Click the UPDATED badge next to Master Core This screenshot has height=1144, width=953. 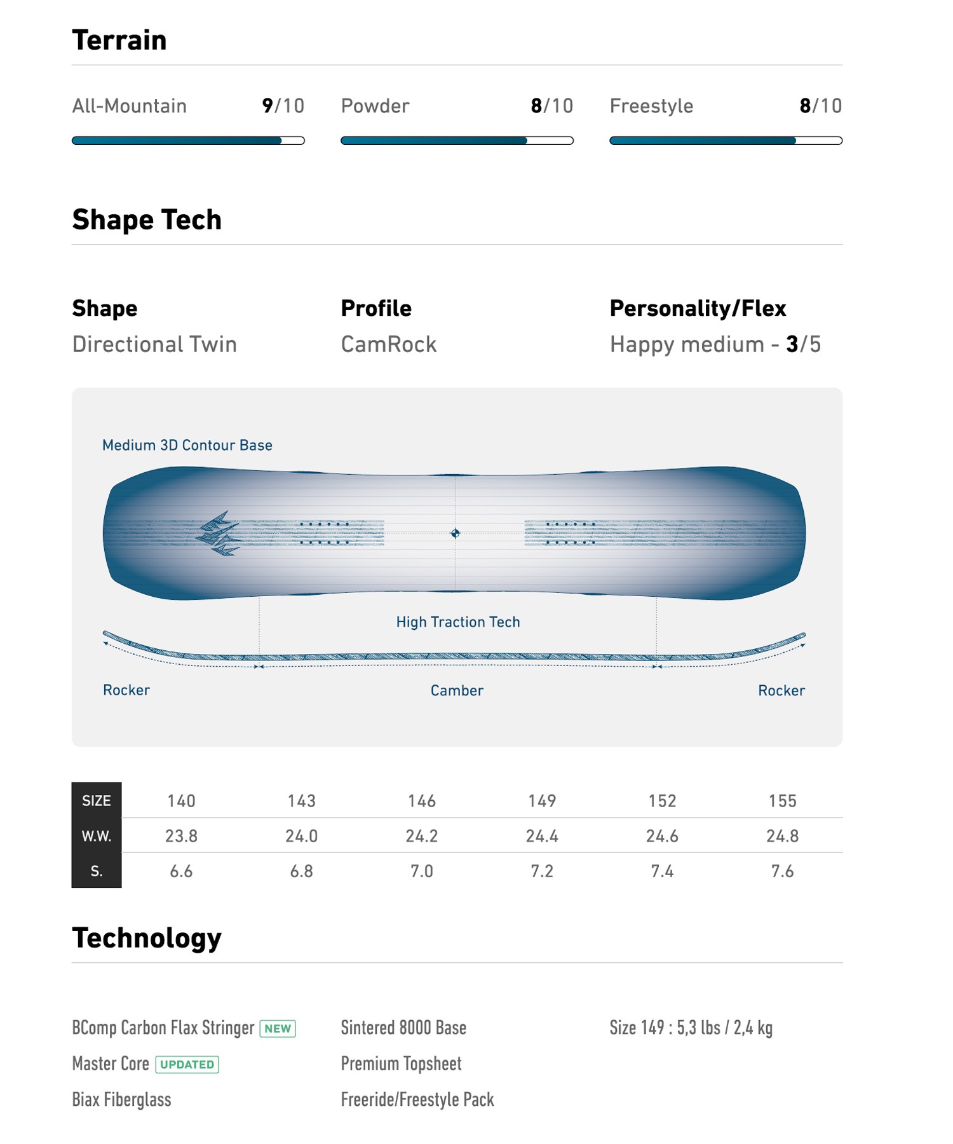click(x=187, y=1065)
